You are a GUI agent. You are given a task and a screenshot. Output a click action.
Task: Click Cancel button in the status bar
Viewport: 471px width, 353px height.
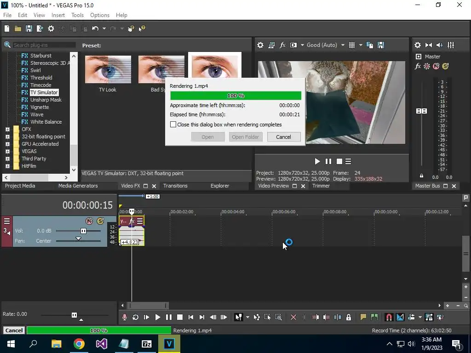pyautogui.click(x=14, y=330)
